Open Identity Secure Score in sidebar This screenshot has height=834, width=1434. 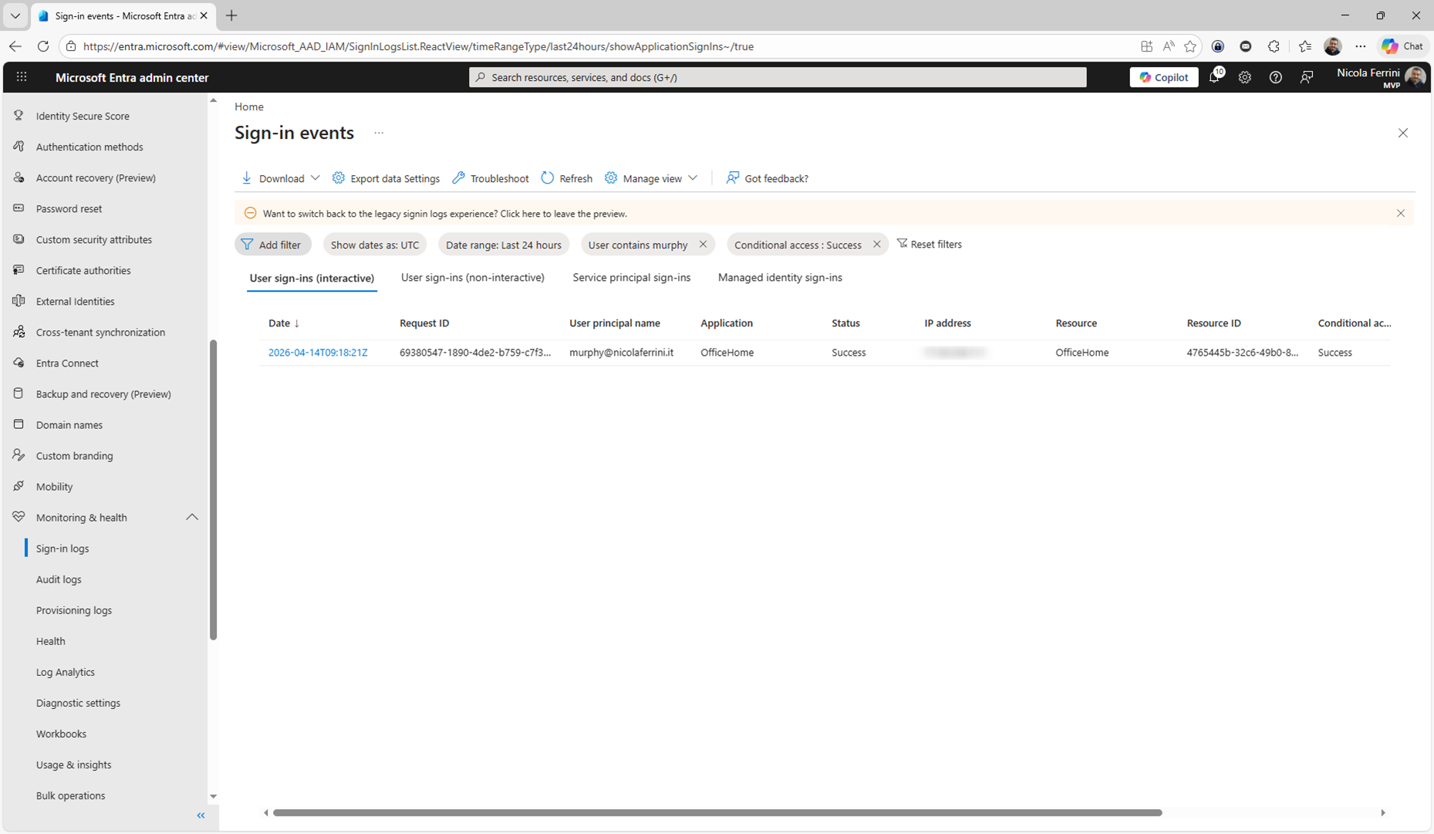pyautogui.click(x=83, y=116)
